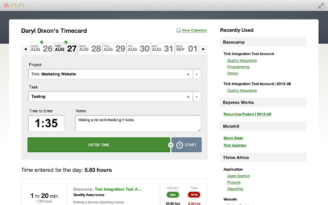328x205 pixels.
Task: Open the Project dropdown arrow
Action: [x=197, y=74]
